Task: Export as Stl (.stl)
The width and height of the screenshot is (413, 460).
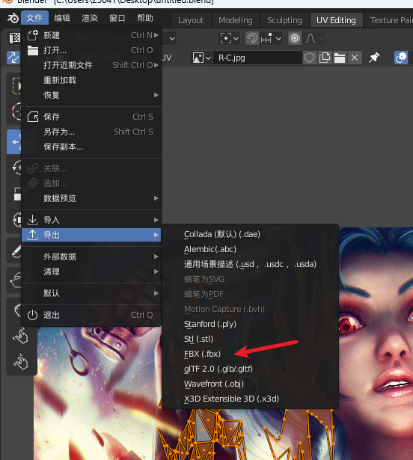Action: [x=250, y=339]
